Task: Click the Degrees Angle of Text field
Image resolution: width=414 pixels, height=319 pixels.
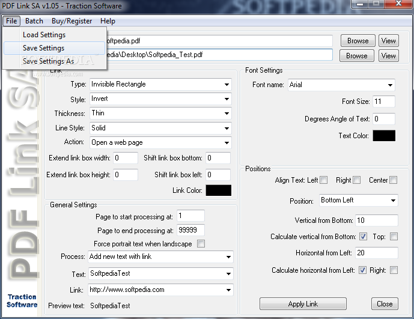Action: click(384, 119)
